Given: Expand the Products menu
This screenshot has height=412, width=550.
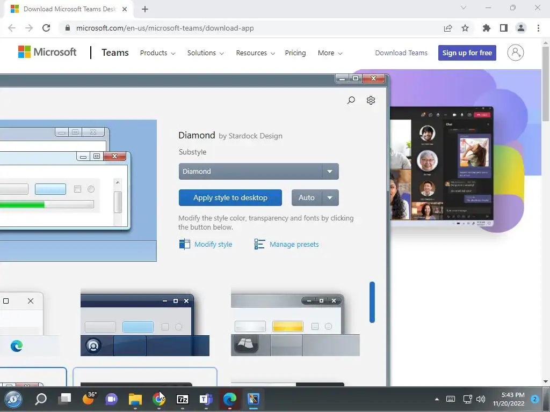Looking at the screenshot, I should (x=157, y=53).
